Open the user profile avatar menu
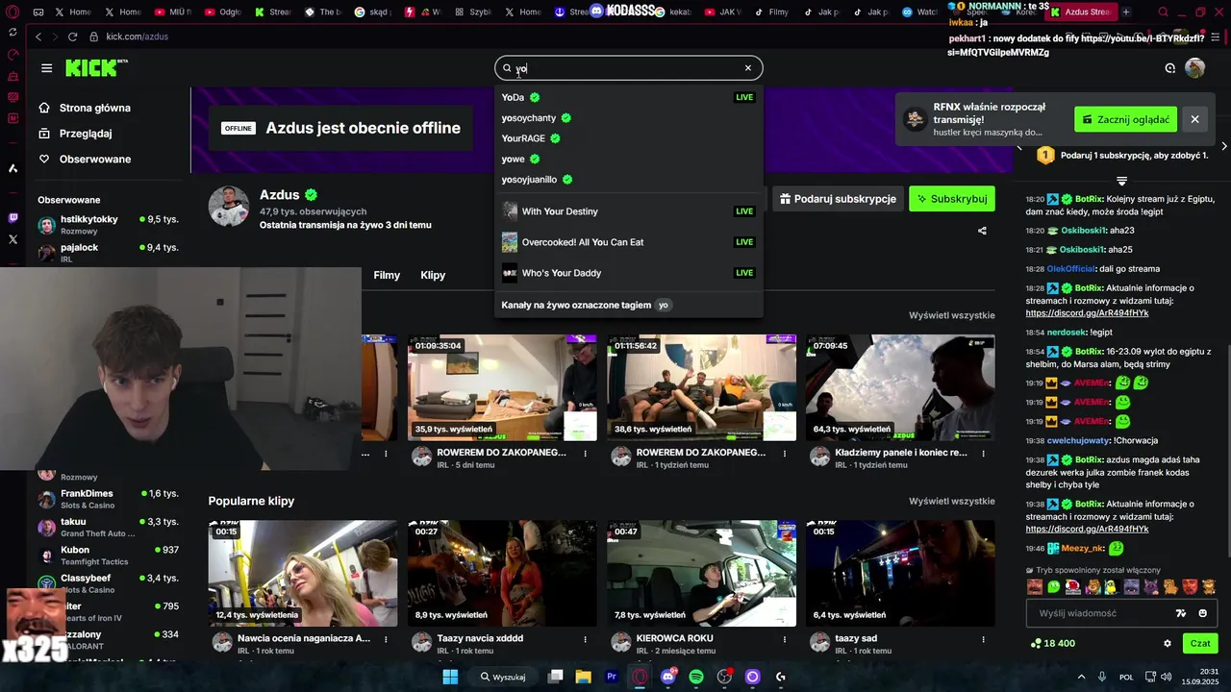This screenshot has height=692, width=1231. tap(1194, 68)
